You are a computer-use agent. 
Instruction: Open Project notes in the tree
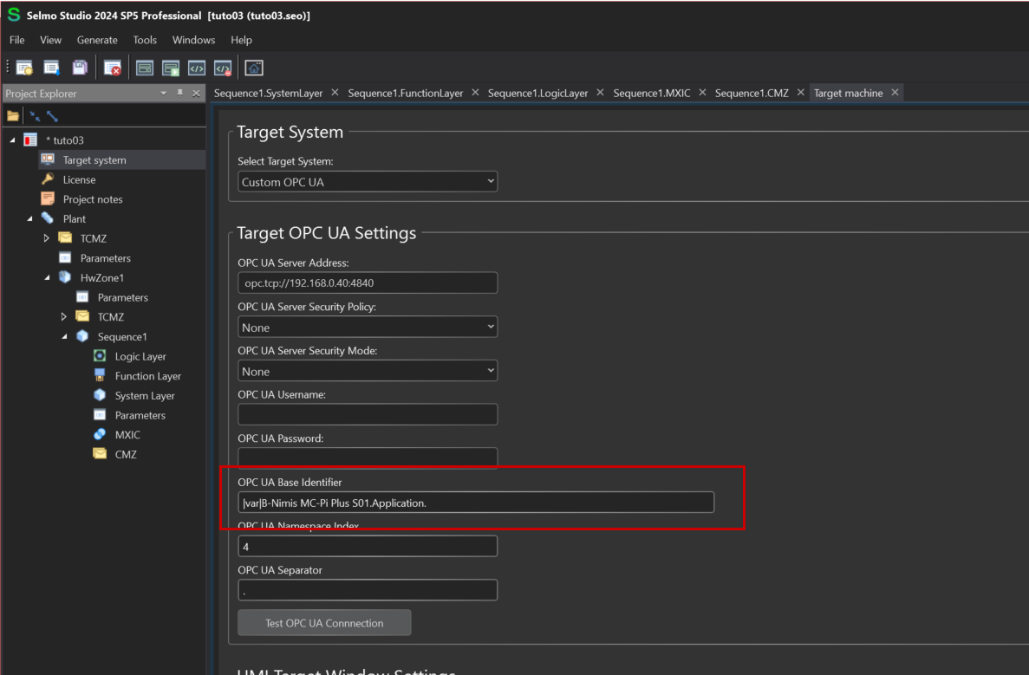tap(93, 199)
